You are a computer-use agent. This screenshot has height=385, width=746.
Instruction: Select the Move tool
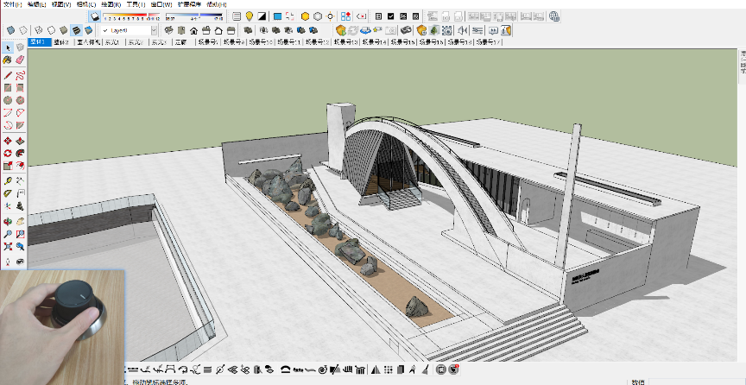coord(8,141)
